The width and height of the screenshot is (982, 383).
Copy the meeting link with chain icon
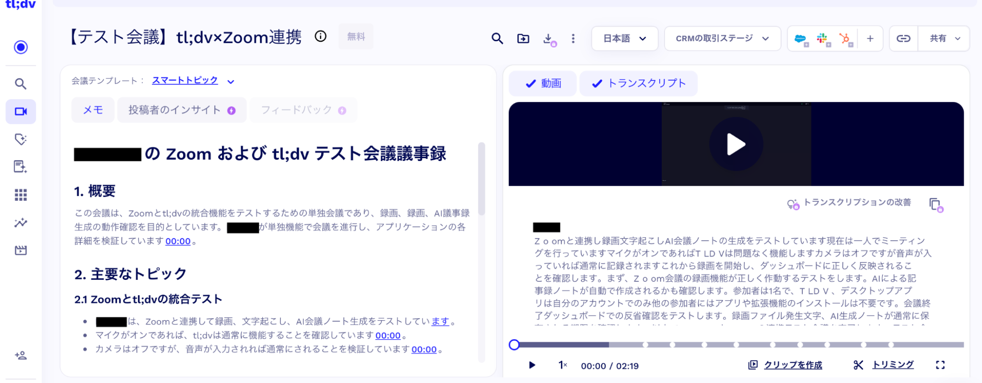(903, 38)
